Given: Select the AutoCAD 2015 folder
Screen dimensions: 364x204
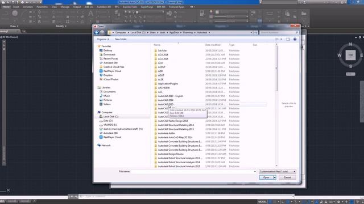Looking at the screenshot, I should 166,104.
